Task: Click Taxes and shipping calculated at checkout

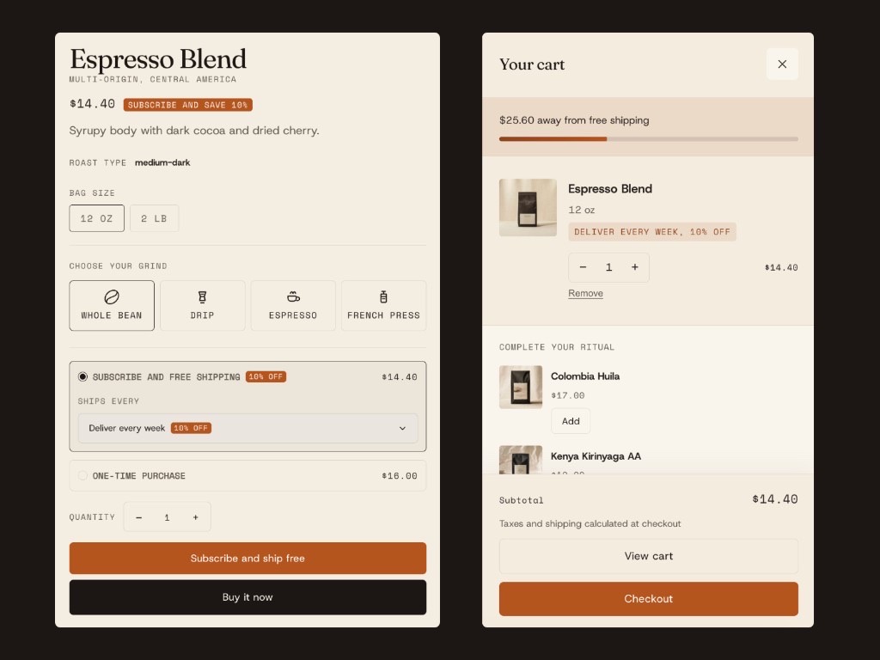Action: 590,523
